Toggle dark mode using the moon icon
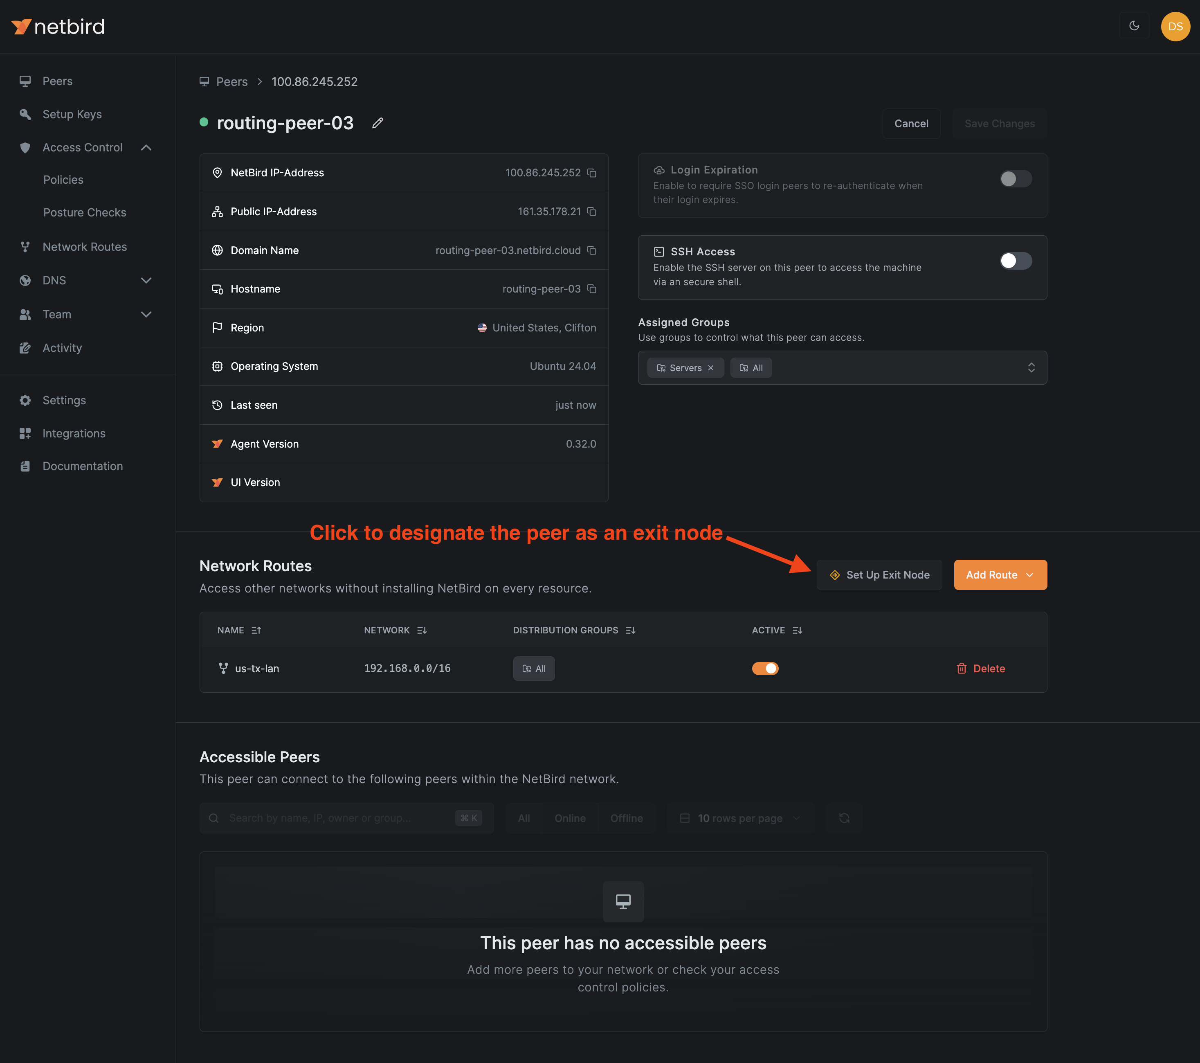This screenshot has height=1063, width=1200. tap(1134, 26)
